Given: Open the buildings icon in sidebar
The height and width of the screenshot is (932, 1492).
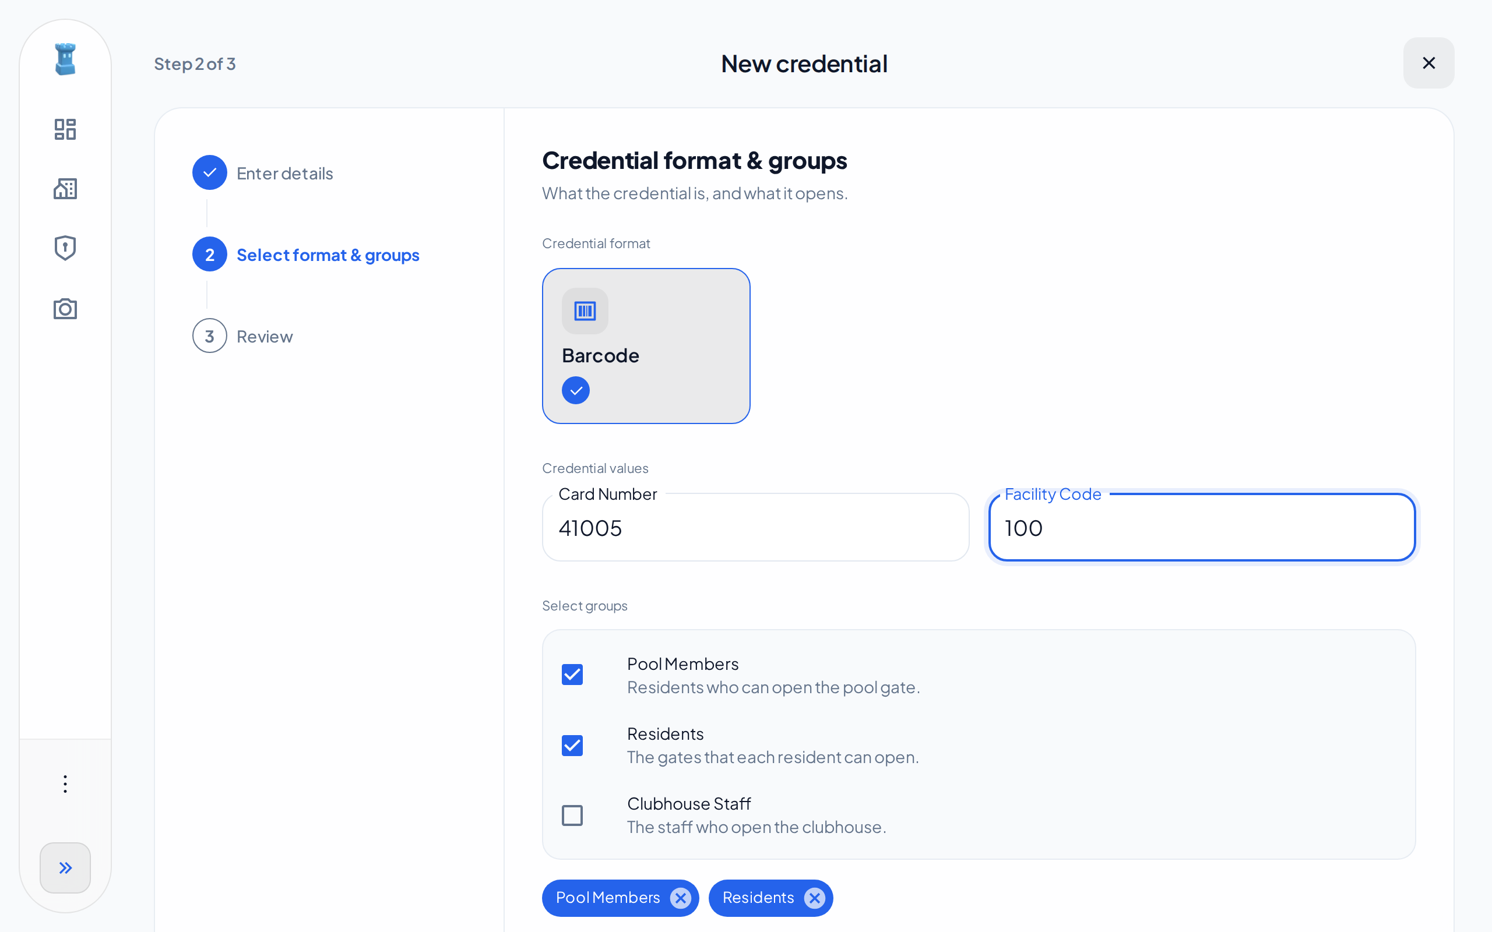Looking at the screenshot, I should click(x=65, y=189).
